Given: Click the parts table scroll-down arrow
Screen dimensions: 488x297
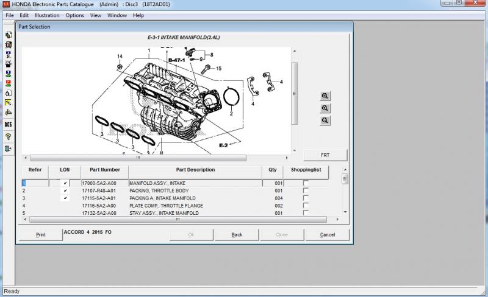Looking at the screenshot, I should [345, 212].
